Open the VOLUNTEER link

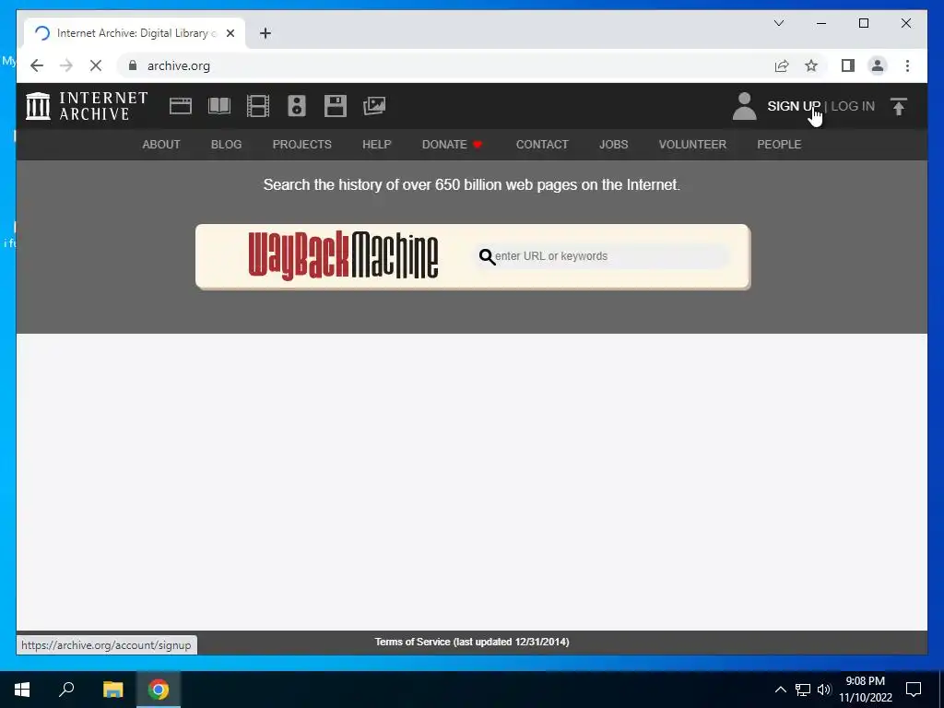[692, 145]
